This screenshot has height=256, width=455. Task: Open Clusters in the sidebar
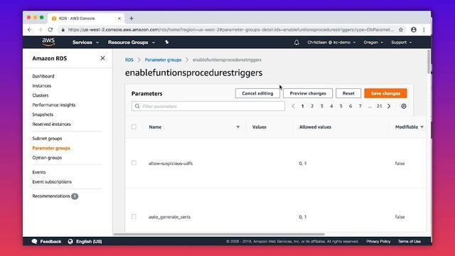(41, 95)
